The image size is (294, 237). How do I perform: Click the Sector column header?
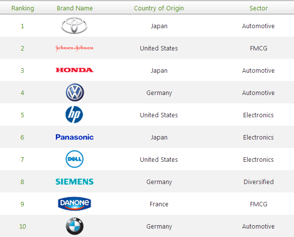[x=258, y=8]
